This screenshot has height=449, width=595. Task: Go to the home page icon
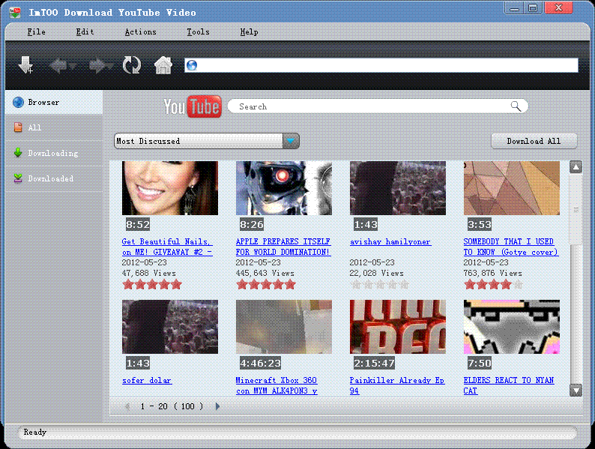click(163, 65)
